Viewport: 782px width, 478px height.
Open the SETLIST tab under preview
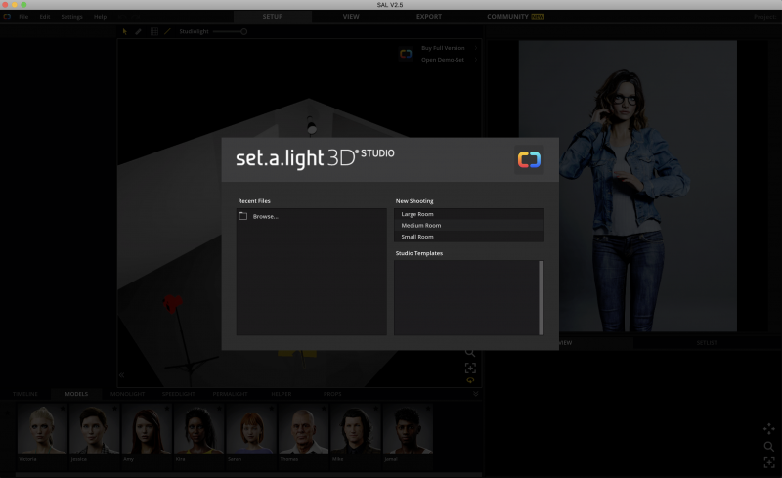(x=707, y=343)
